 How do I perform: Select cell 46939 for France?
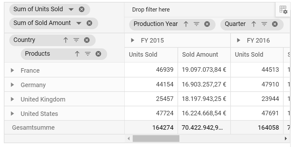[x=151, y=70]
